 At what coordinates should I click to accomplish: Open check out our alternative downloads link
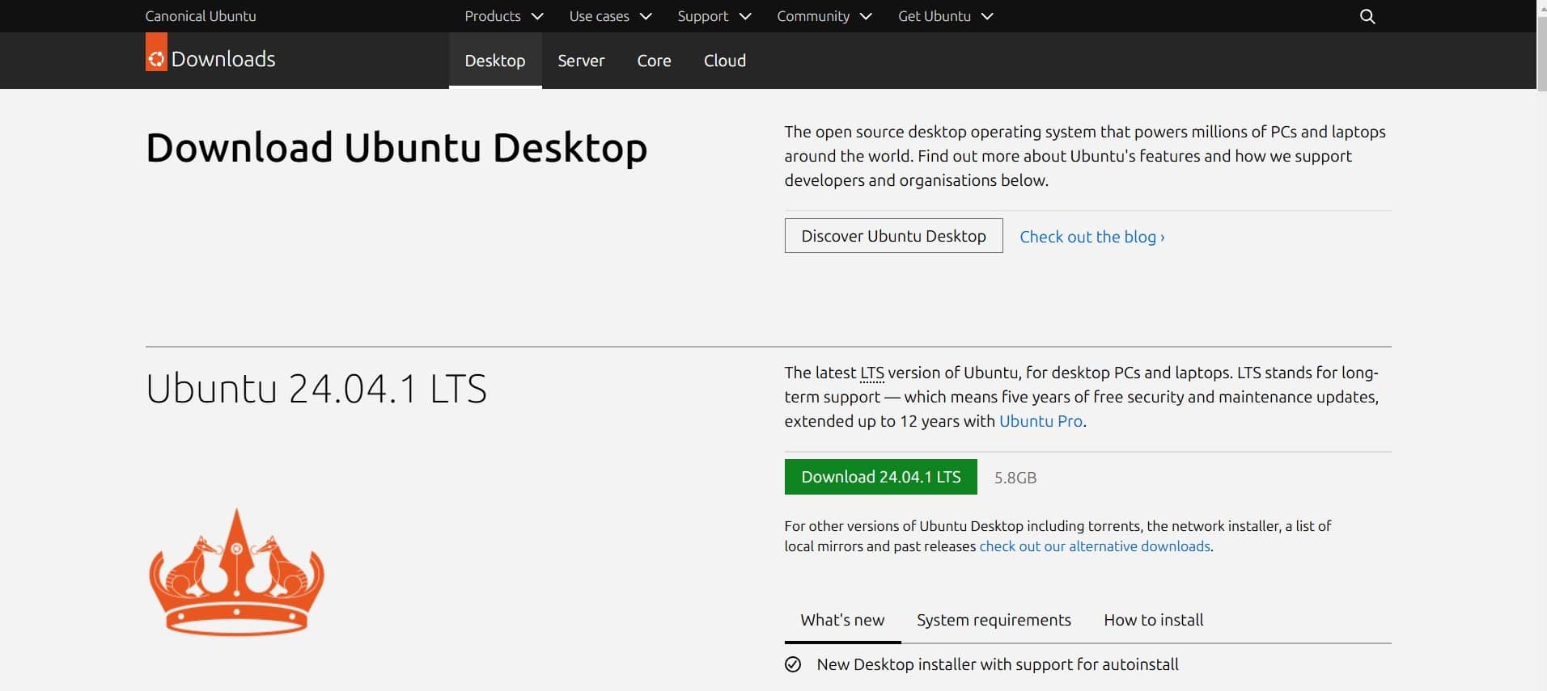click(1095, 546)
